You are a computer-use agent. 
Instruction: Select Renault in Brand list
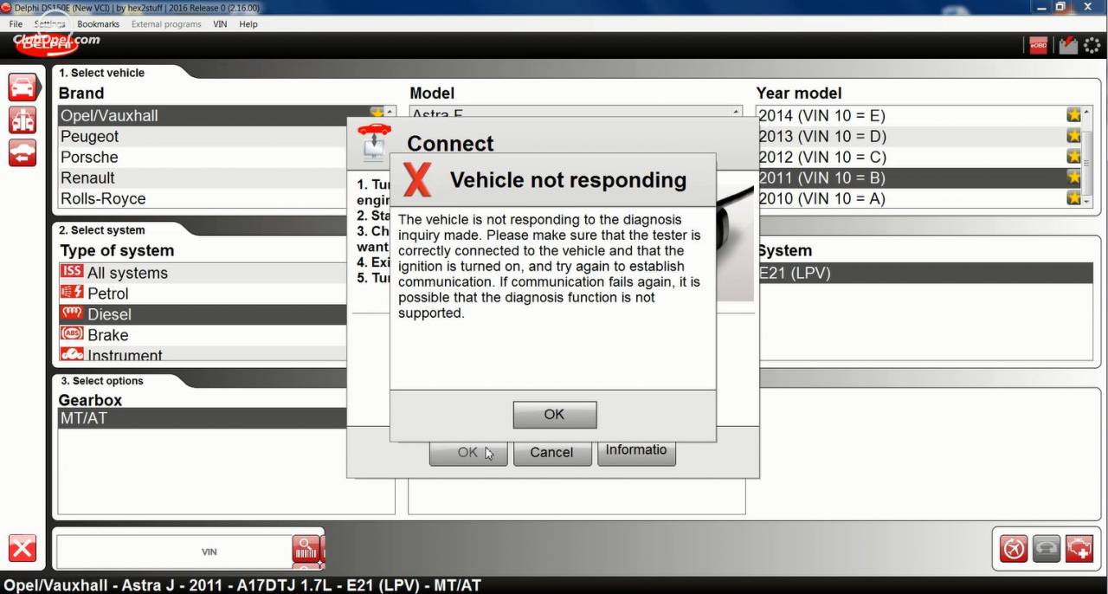(203, 178)
